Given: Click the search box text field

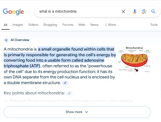Looking at the screenshot, I should pyautogui.click(x=78, y=12).
